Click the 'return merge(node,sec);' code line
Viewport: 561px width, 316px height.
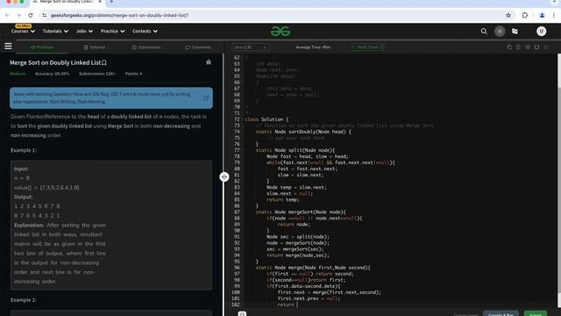click(298, 255)
